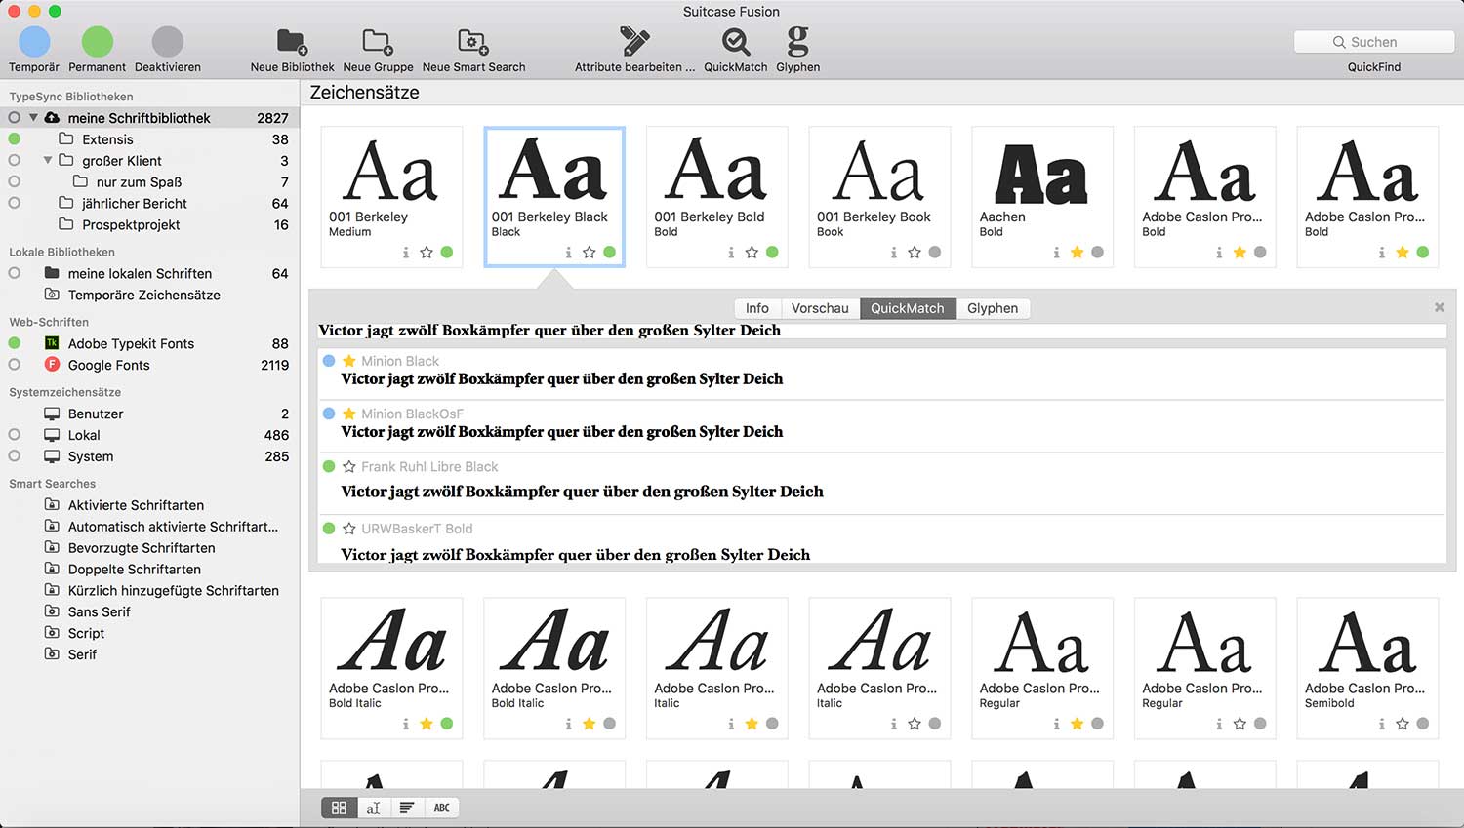
Task: Collapse the großer Klient folder
Action: (x=48, y=161)
